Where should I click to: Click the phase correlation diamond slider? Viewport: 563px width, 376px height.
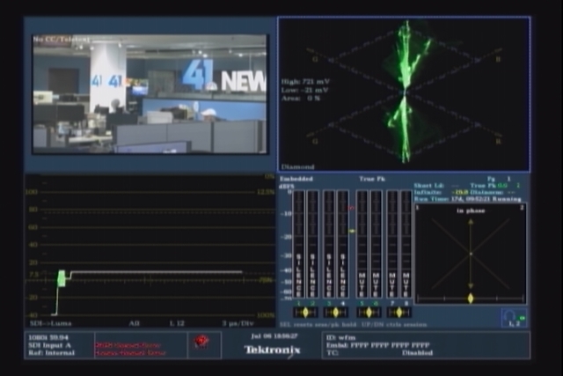coord(471,299)
